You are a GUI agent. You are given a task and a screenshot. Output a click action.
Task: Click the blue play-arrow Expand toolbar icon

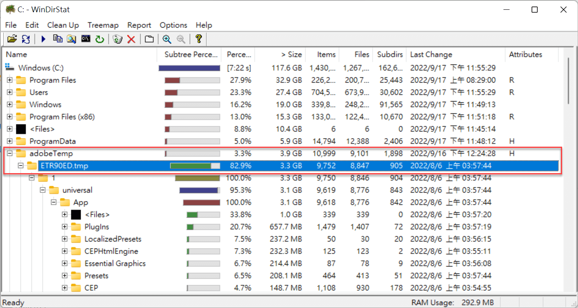pyautogui.click(x=43, y=39)
